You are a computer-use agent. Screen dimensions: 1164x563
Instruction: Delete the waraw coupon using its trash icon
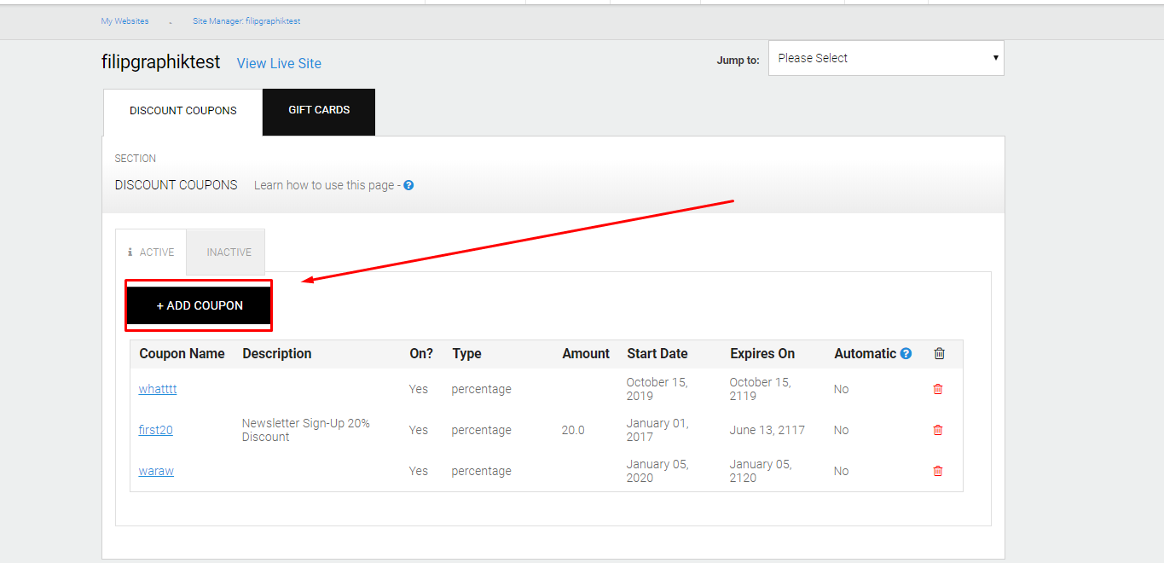coord(938,471)
